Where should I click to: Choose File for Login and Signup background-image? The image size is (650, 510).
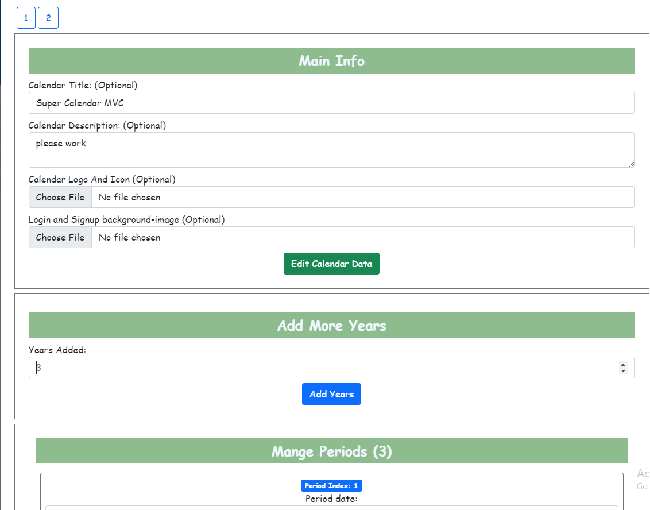click(x=60, y=237)
